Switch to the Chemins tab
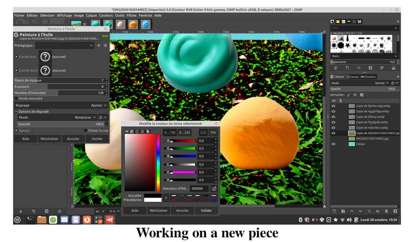 click(370, 77)
